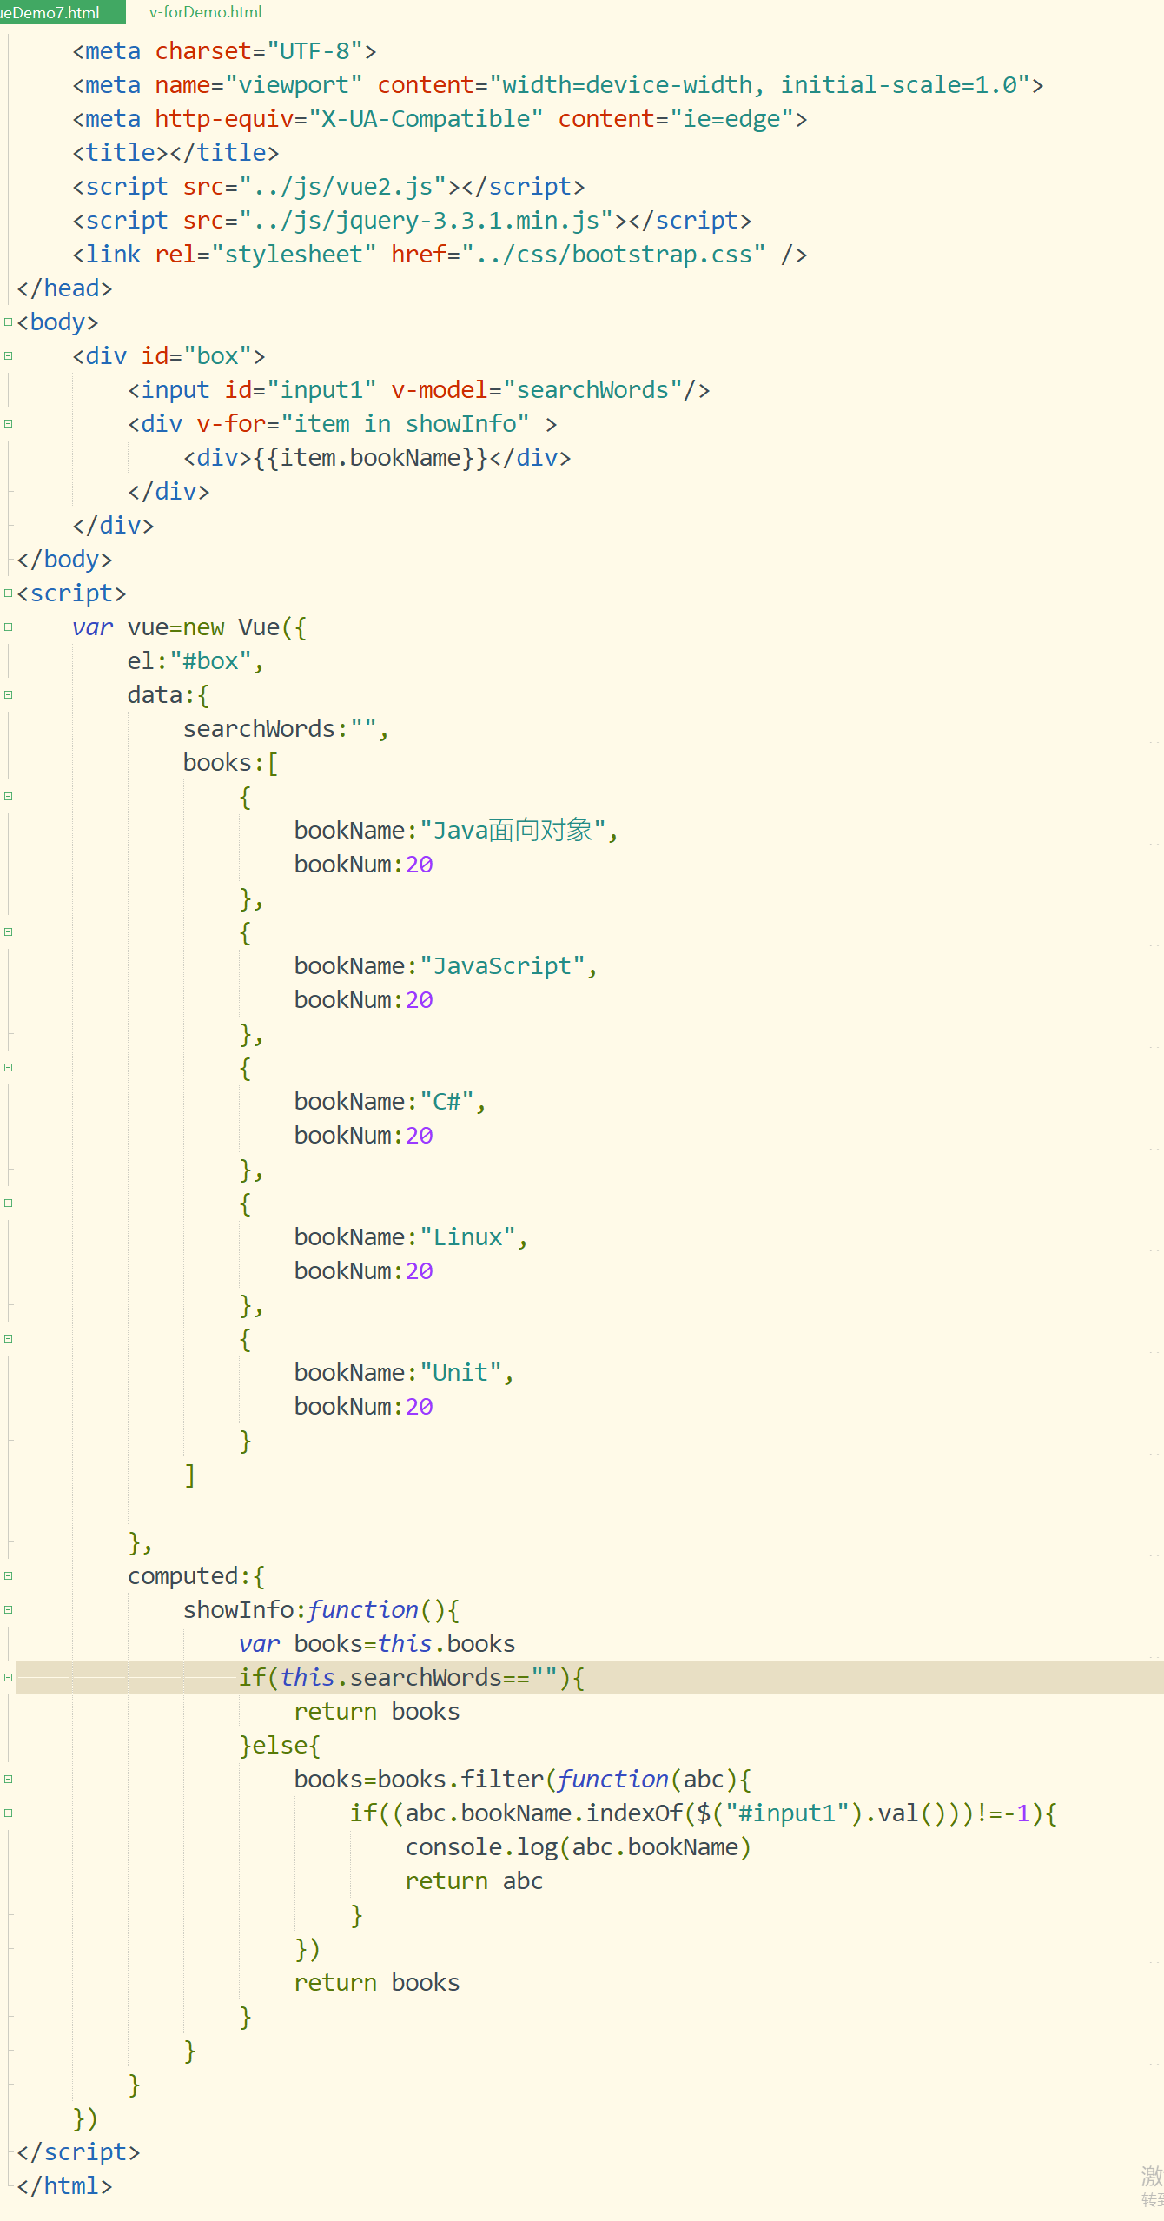Click bookNum:20 under the Unit book

coord(363,1406)
